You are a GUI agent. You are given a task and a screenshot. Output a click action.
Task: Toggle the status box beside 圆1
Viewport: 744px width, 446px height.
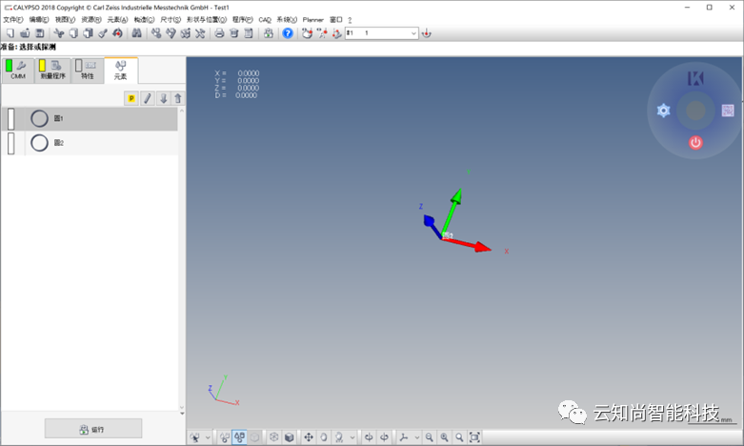[x=11, y=118]
